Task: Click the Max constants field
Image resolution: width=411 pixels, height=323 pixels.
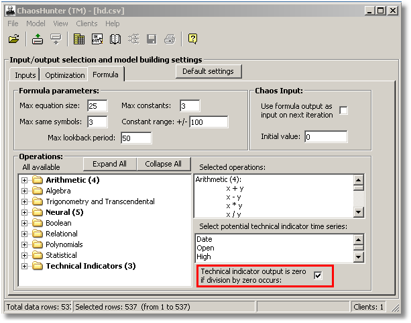Action: [190, 106]
